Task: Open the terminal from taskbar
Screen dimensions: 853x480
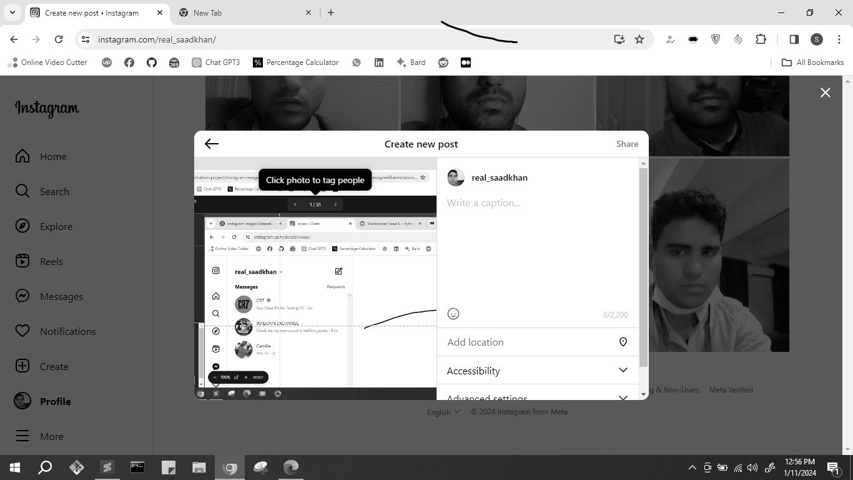Action: pyautogui.click(x=137, y=467)
